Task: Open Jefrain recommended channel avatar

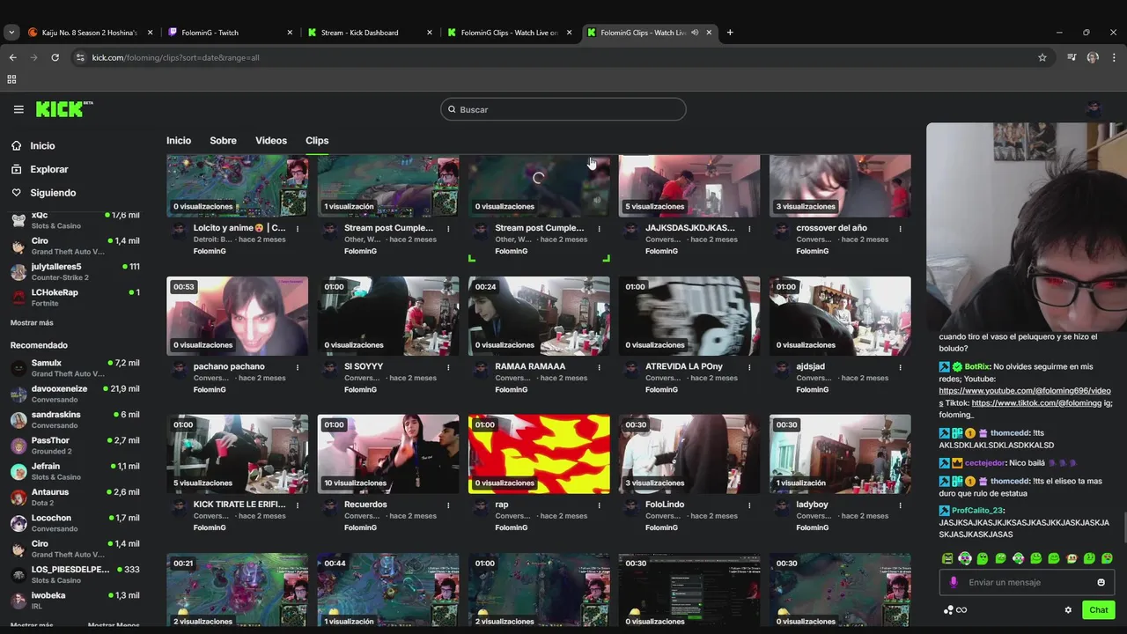Action: tap(18, 471)
